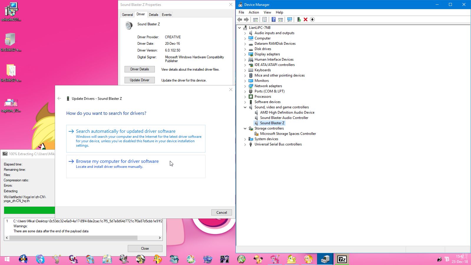
Task: Select AMD High Definition Audio Device
Action: point(287,112)
